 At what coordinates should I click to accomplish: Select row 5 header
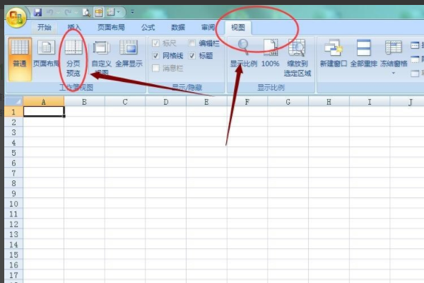(14, 153)
